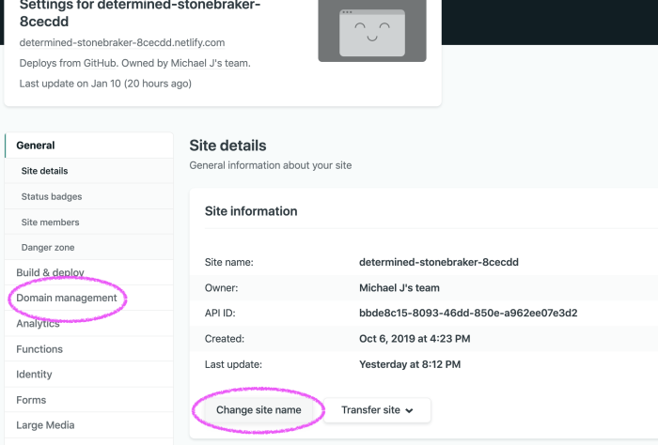The image size is (658, 445).
Task: Go to Site members settings
Action: [88, 222]
